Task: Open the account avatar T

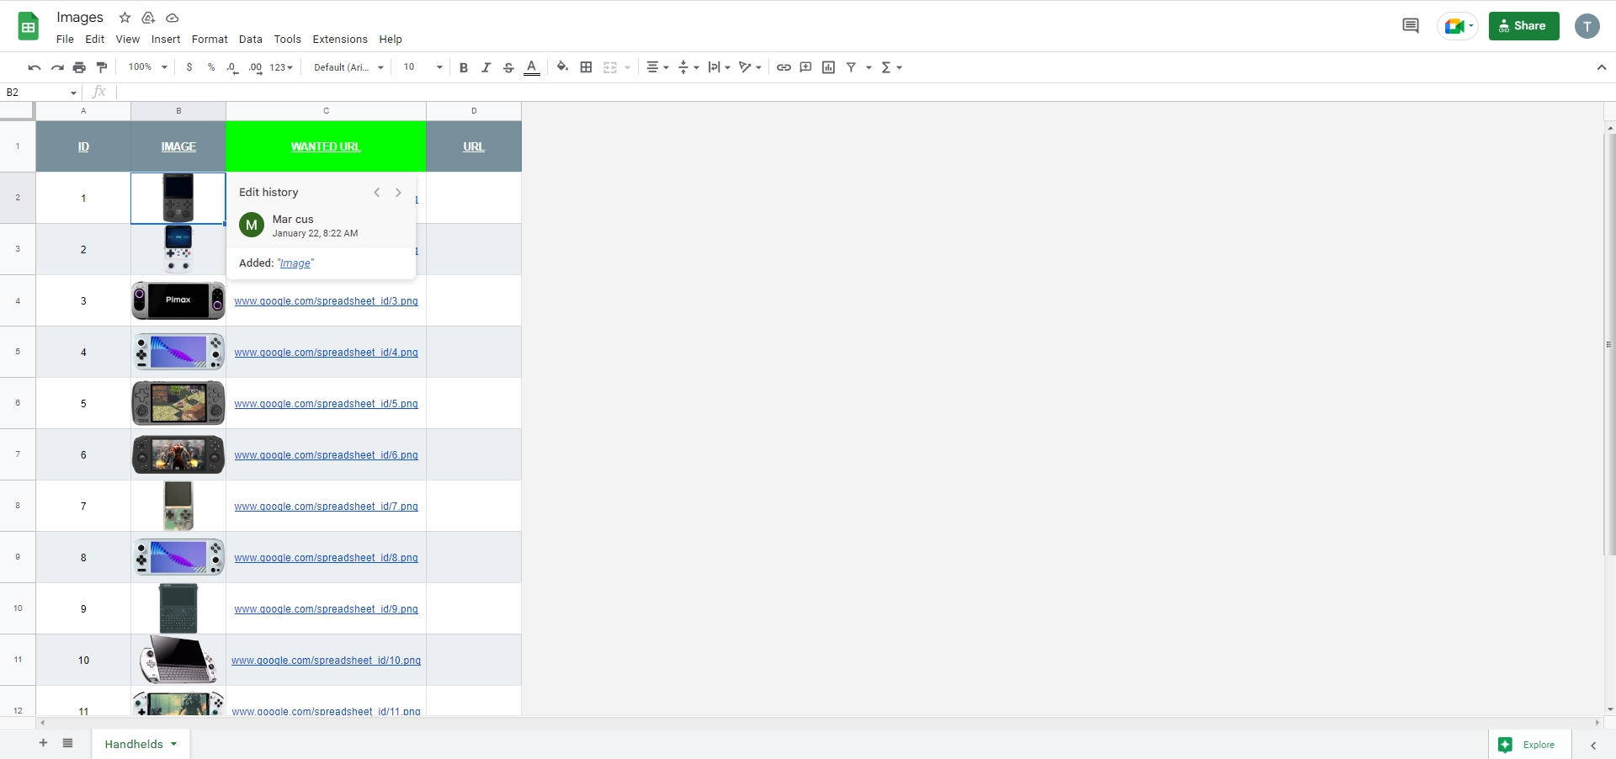Action: click(x=1587, y=26)
